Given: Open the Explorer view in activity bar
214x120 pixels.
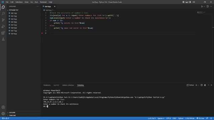Looking at the screenshot, I should coord(3,7).
